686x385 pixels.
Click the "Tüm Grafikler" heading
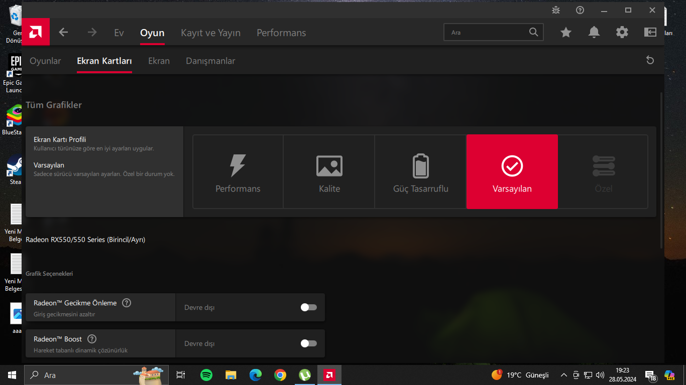(54, 105)
